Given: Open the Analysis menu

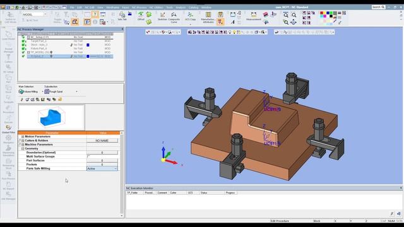Looking at the screenshot, I should pos(181,8).
